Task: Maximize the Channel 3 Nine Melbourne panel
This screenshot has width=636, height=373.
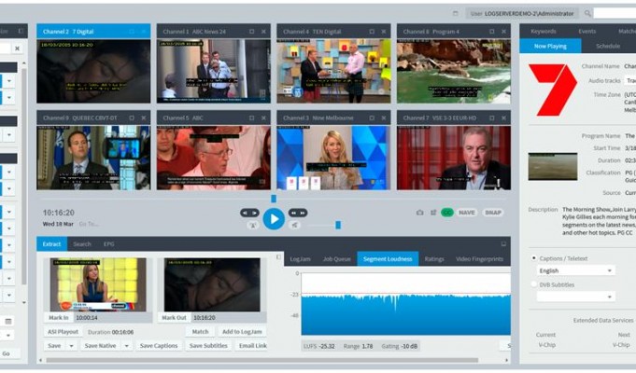Action: [x=372, y=117]
